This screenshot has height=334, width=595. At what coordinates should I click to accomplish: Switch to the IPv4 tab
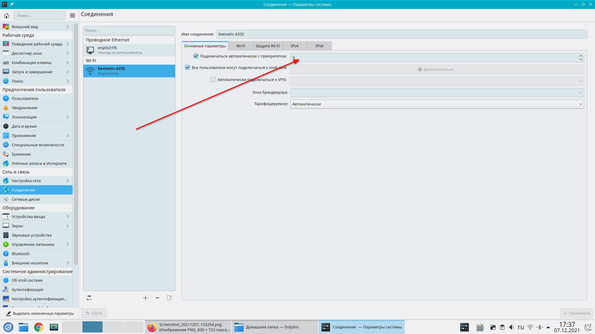pyautogui.click(x=294, y=46)
